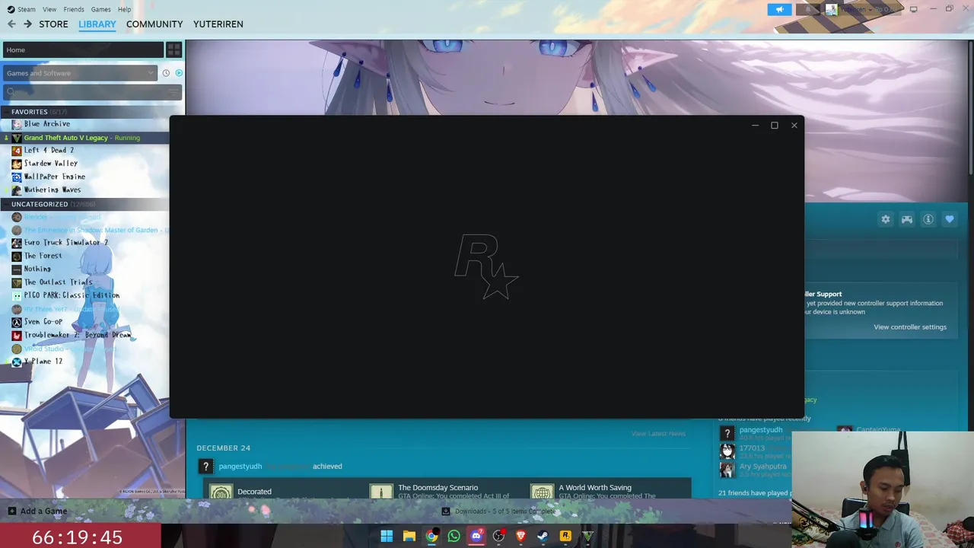Viewport: 974px width, 548px height.
Task: Collapse the FAVORITES category
Action: click(x=30, y=112)
